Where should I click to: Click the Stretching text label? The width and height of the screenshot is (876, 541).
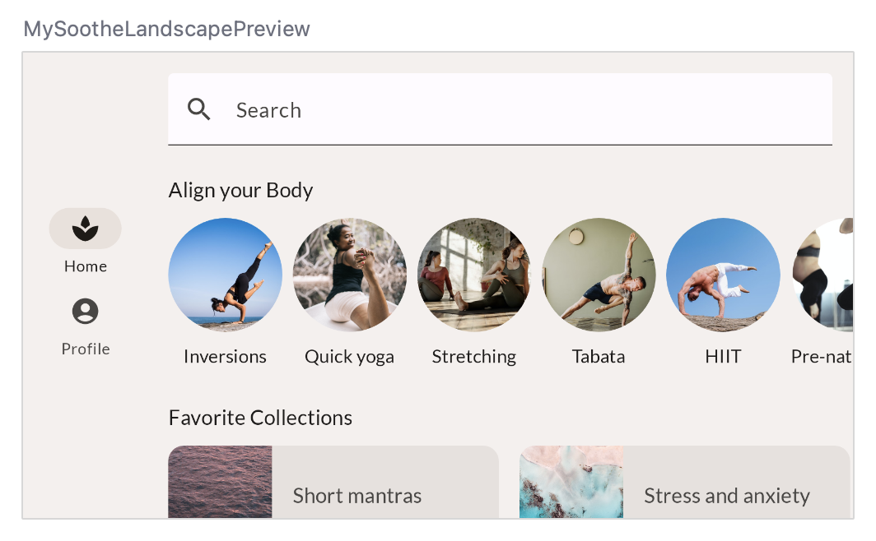[x=474, y=357]
